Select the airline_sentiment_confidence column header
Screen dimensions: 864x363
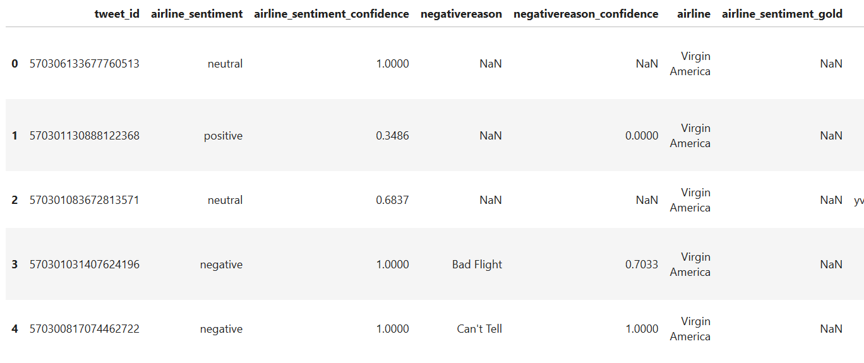point(332,14)
